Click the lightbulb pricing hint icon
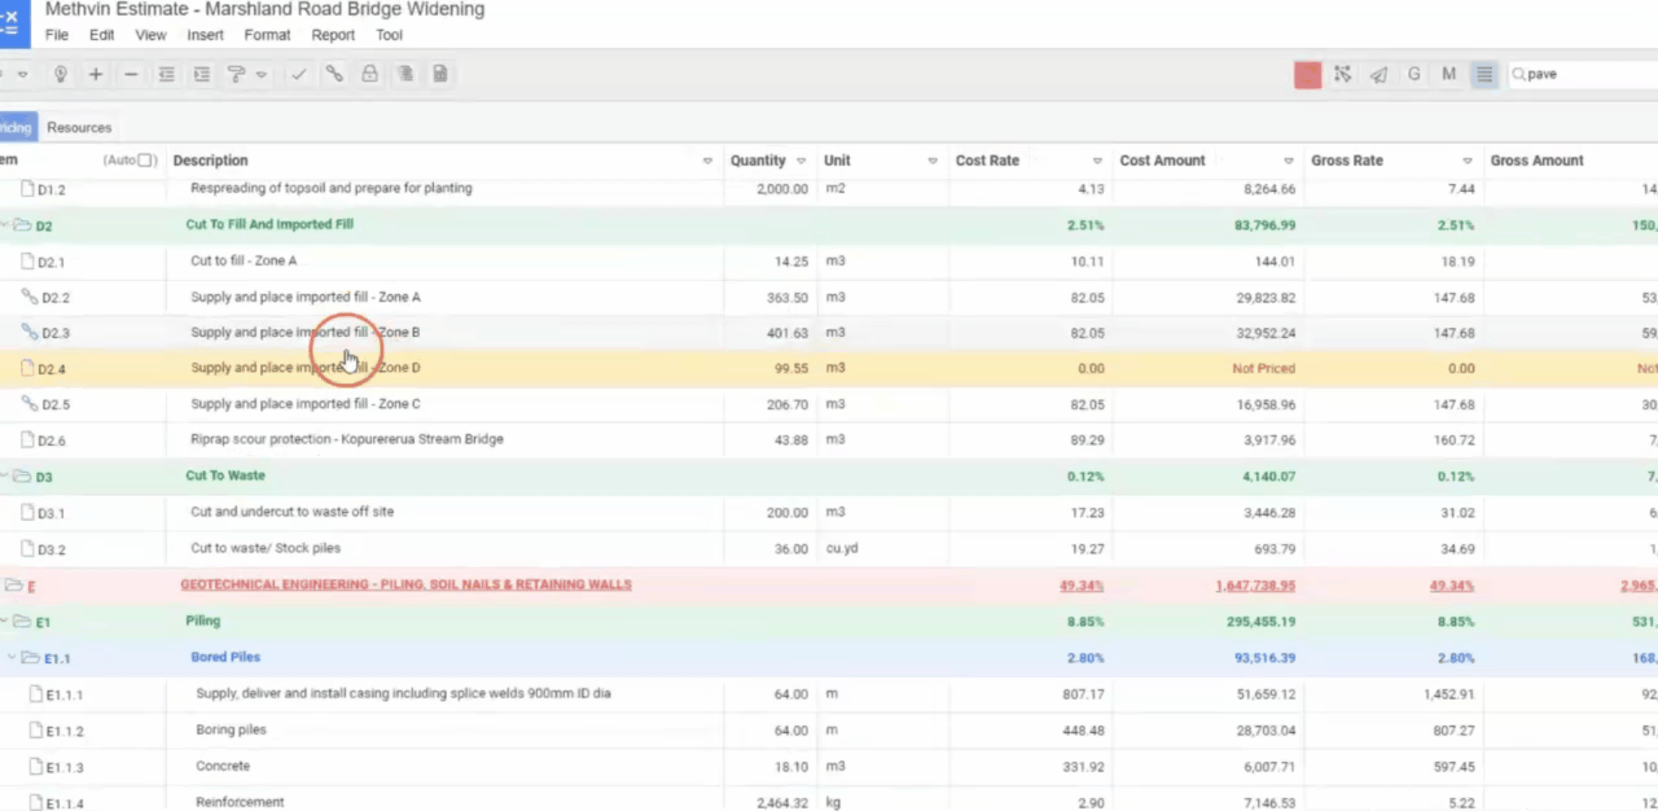 (x=61, y=74)
